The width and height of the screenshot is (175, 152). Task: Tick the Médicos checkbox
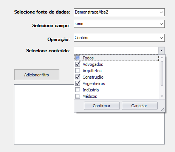77,96
